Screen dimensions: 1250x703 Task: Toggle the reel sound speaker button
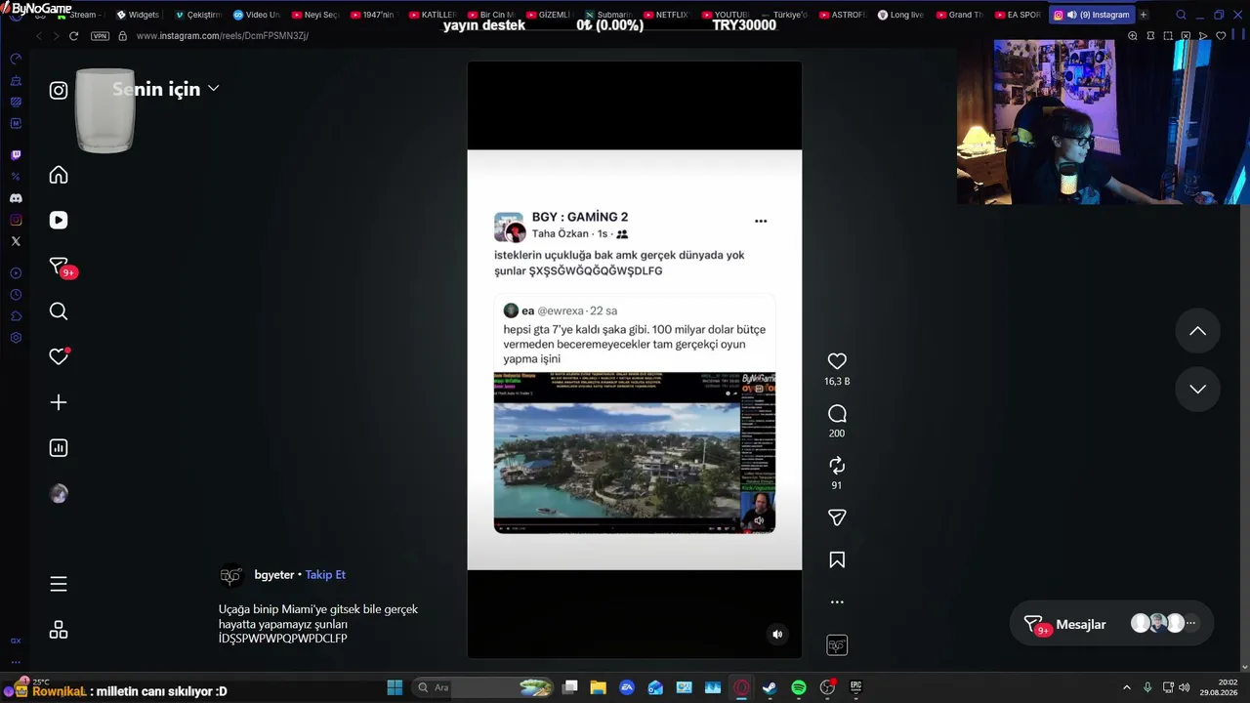[x=777, y=634]
